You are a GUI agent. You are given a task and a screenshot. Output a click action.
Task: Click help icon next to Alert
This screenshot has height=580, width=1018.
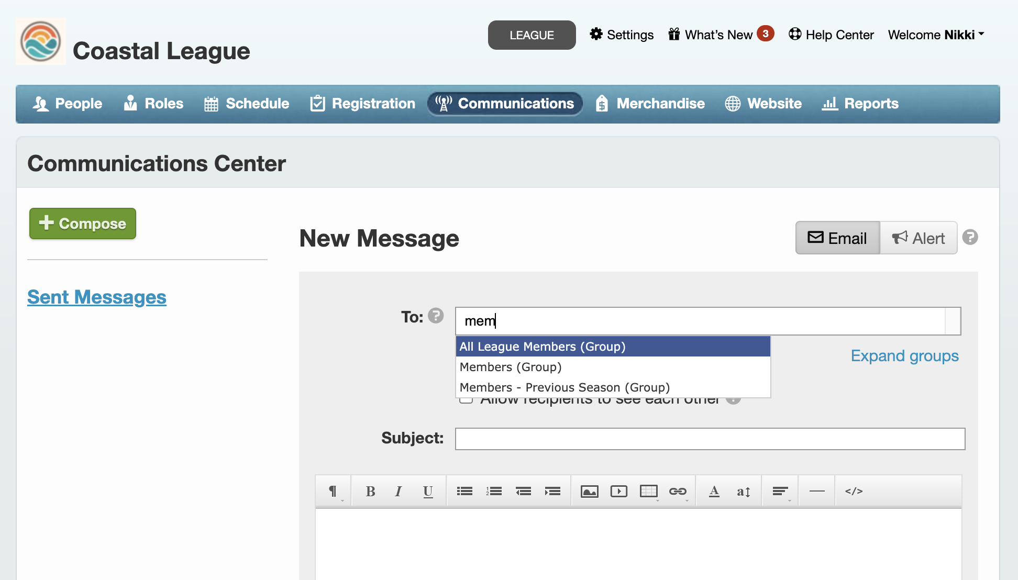point(970,238)
